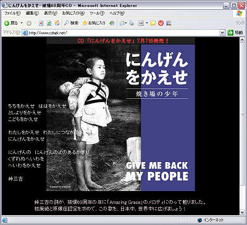Screen dimensions: 247x225
Task: Open the 編集(E) menu
Action: coord(32,13)
